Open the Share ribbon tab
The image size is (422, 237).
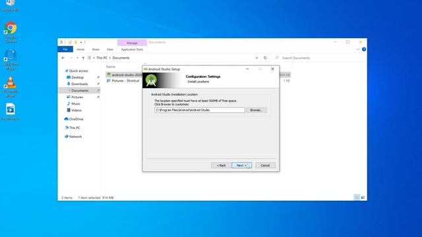[x=96, y=49]
